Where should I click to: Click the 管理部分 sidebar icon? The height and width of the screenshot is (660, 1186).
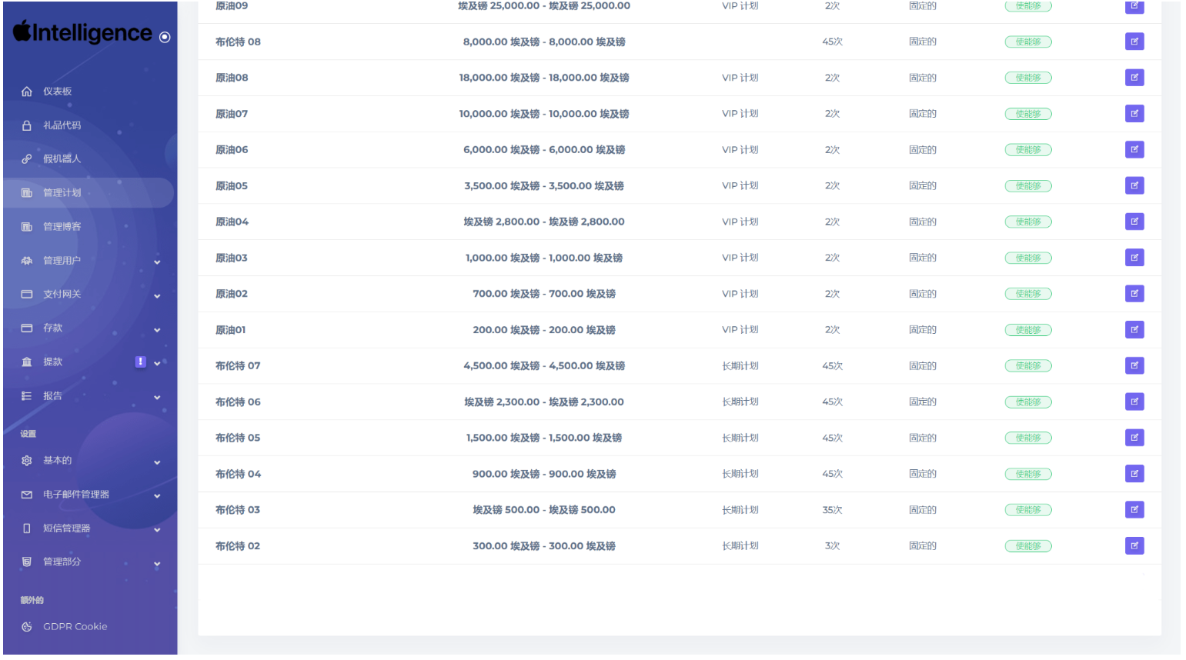tap(27, 562)
